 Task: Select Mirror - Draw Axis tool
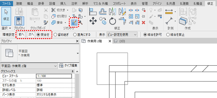coord(122,11)
